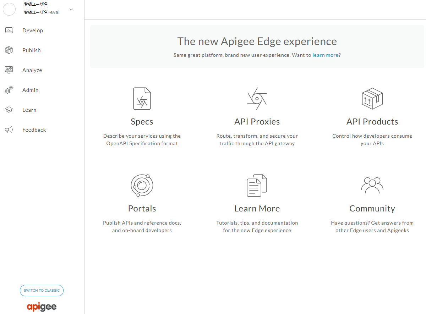Click the user avatar circle
This screenshot has width=426, height=314.
point(9,9)
